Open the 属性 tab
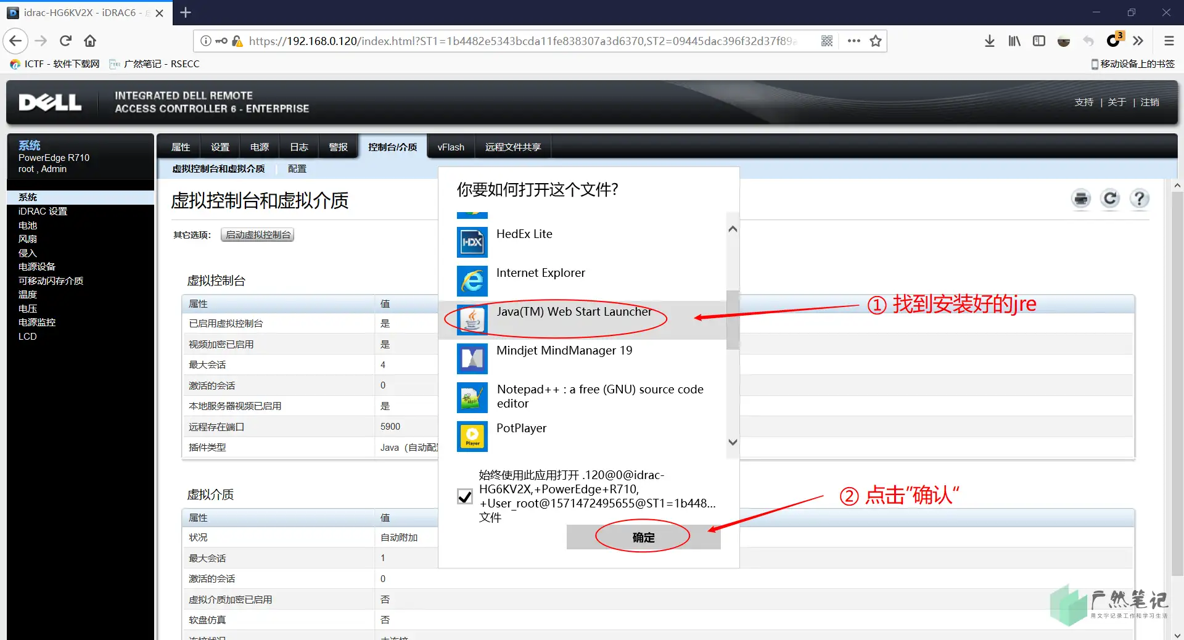Screen dimensions: 1184x640 tap(181, 147)
